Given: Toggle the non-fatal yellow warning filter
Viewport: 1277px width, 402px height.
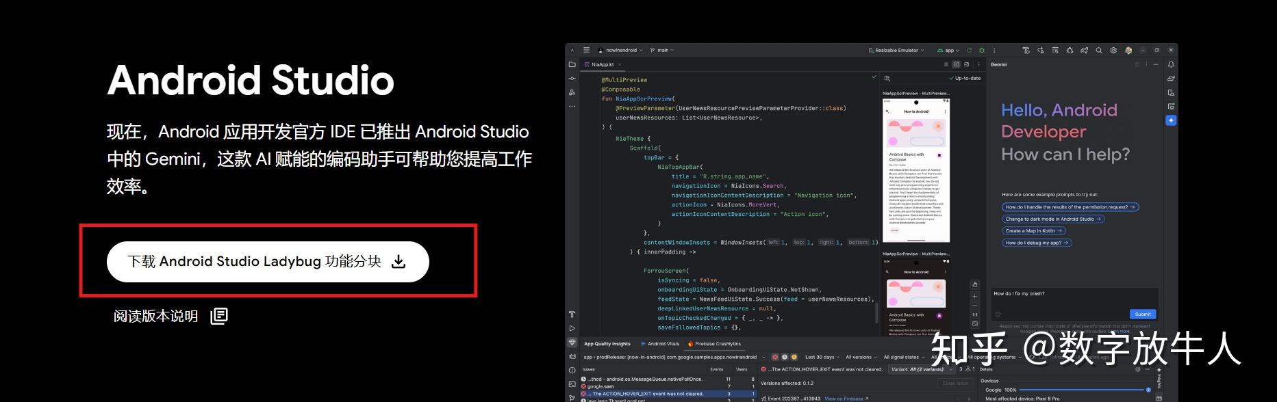Looking at the screenshot, I should 794,357.
